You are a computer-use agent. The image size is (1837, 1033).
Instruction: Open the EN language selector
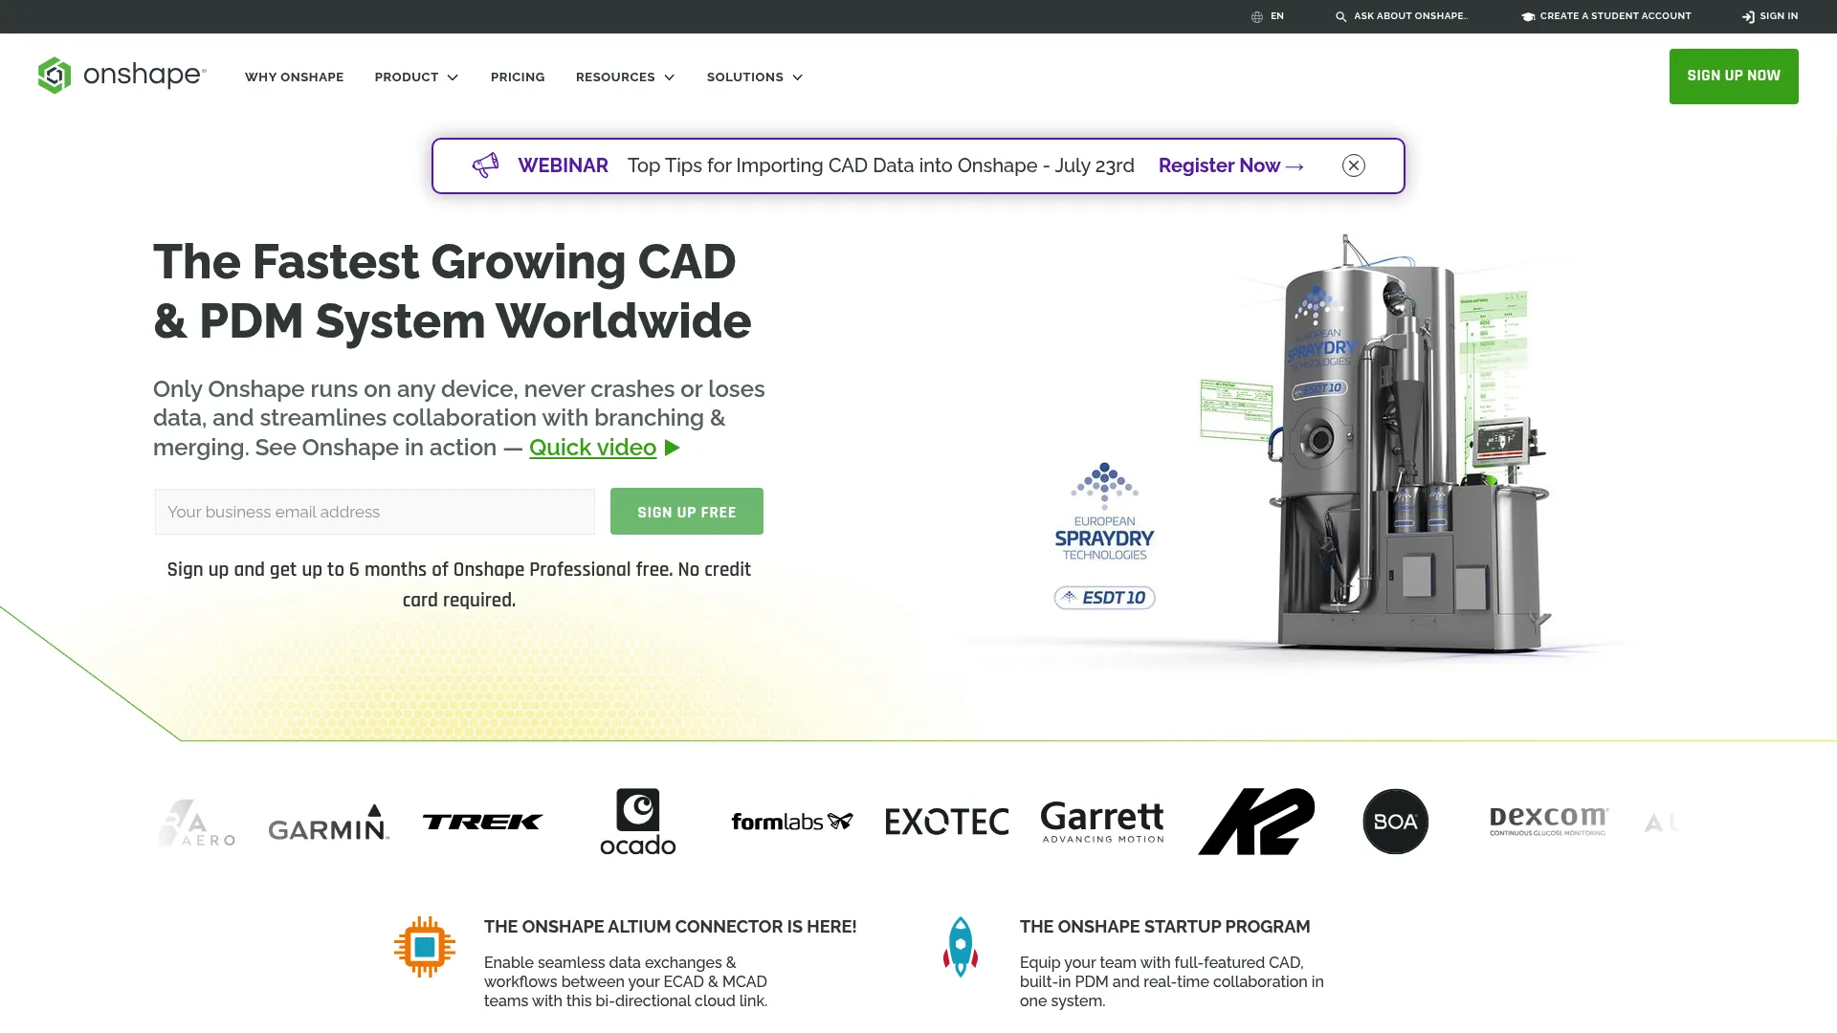click(1267, 16)
